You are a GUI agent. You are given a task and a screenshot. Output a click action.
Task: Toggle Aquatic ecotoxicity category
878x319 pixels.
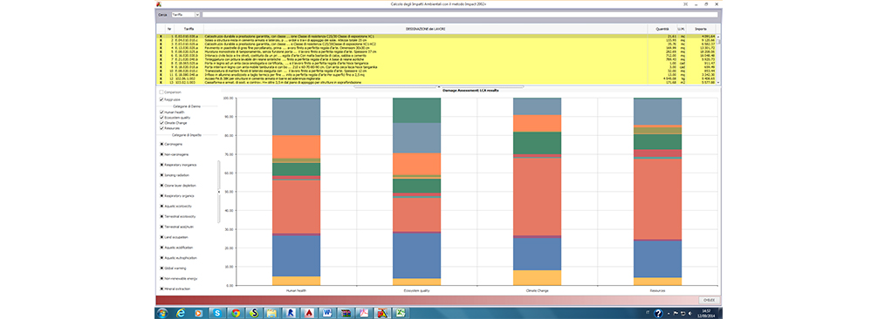click(x=161, y=206)
